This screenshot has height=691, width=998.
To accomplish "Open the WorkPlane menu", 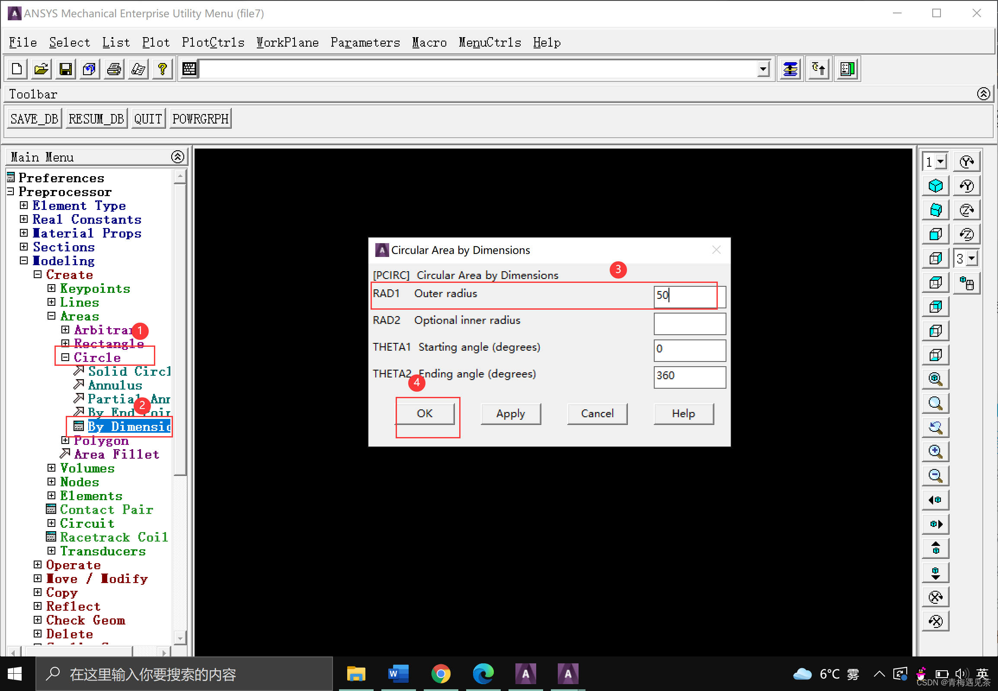I will (288, 42).
